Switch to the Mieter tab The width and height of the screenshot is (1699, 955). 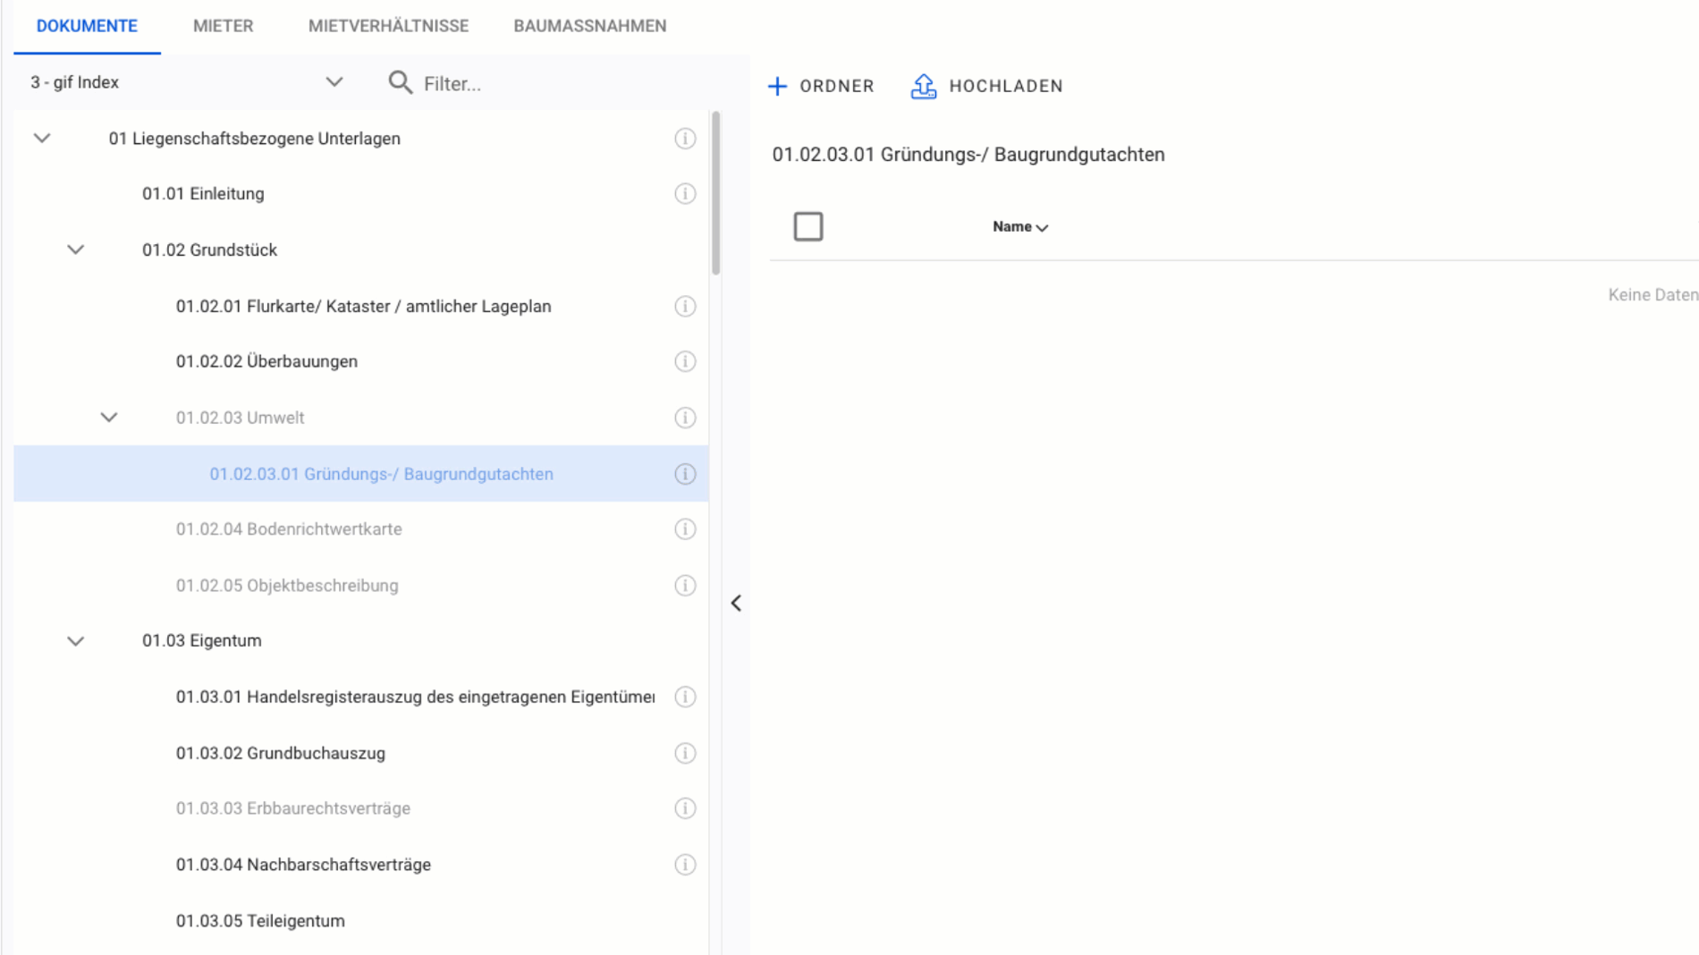pos(223,26)
